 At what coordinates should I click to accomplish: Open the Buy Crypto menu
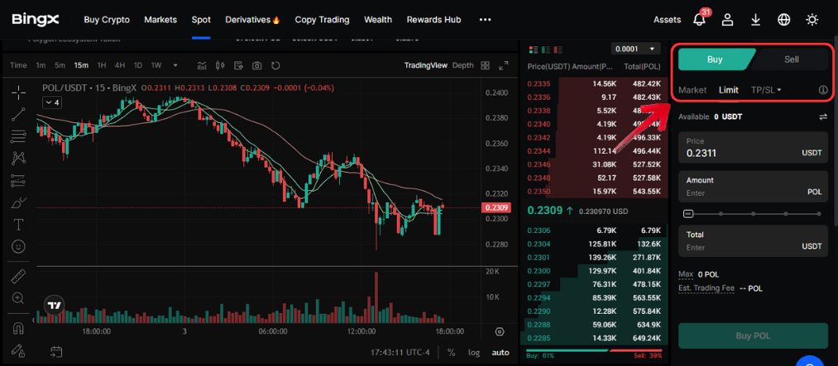pos(107,20)
